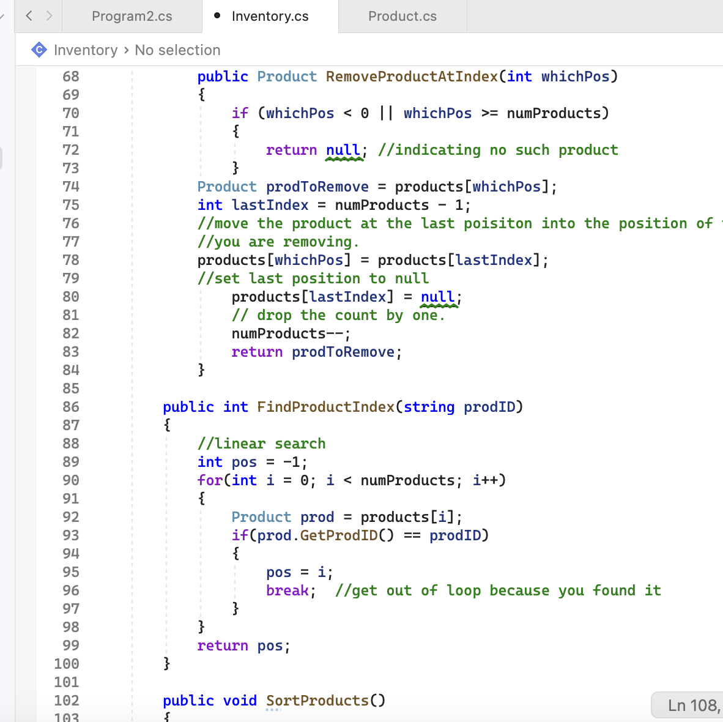Open the Inventory breadcrumb dropdown
This screenshot has height=722, width=723.
tap(86, 50)
